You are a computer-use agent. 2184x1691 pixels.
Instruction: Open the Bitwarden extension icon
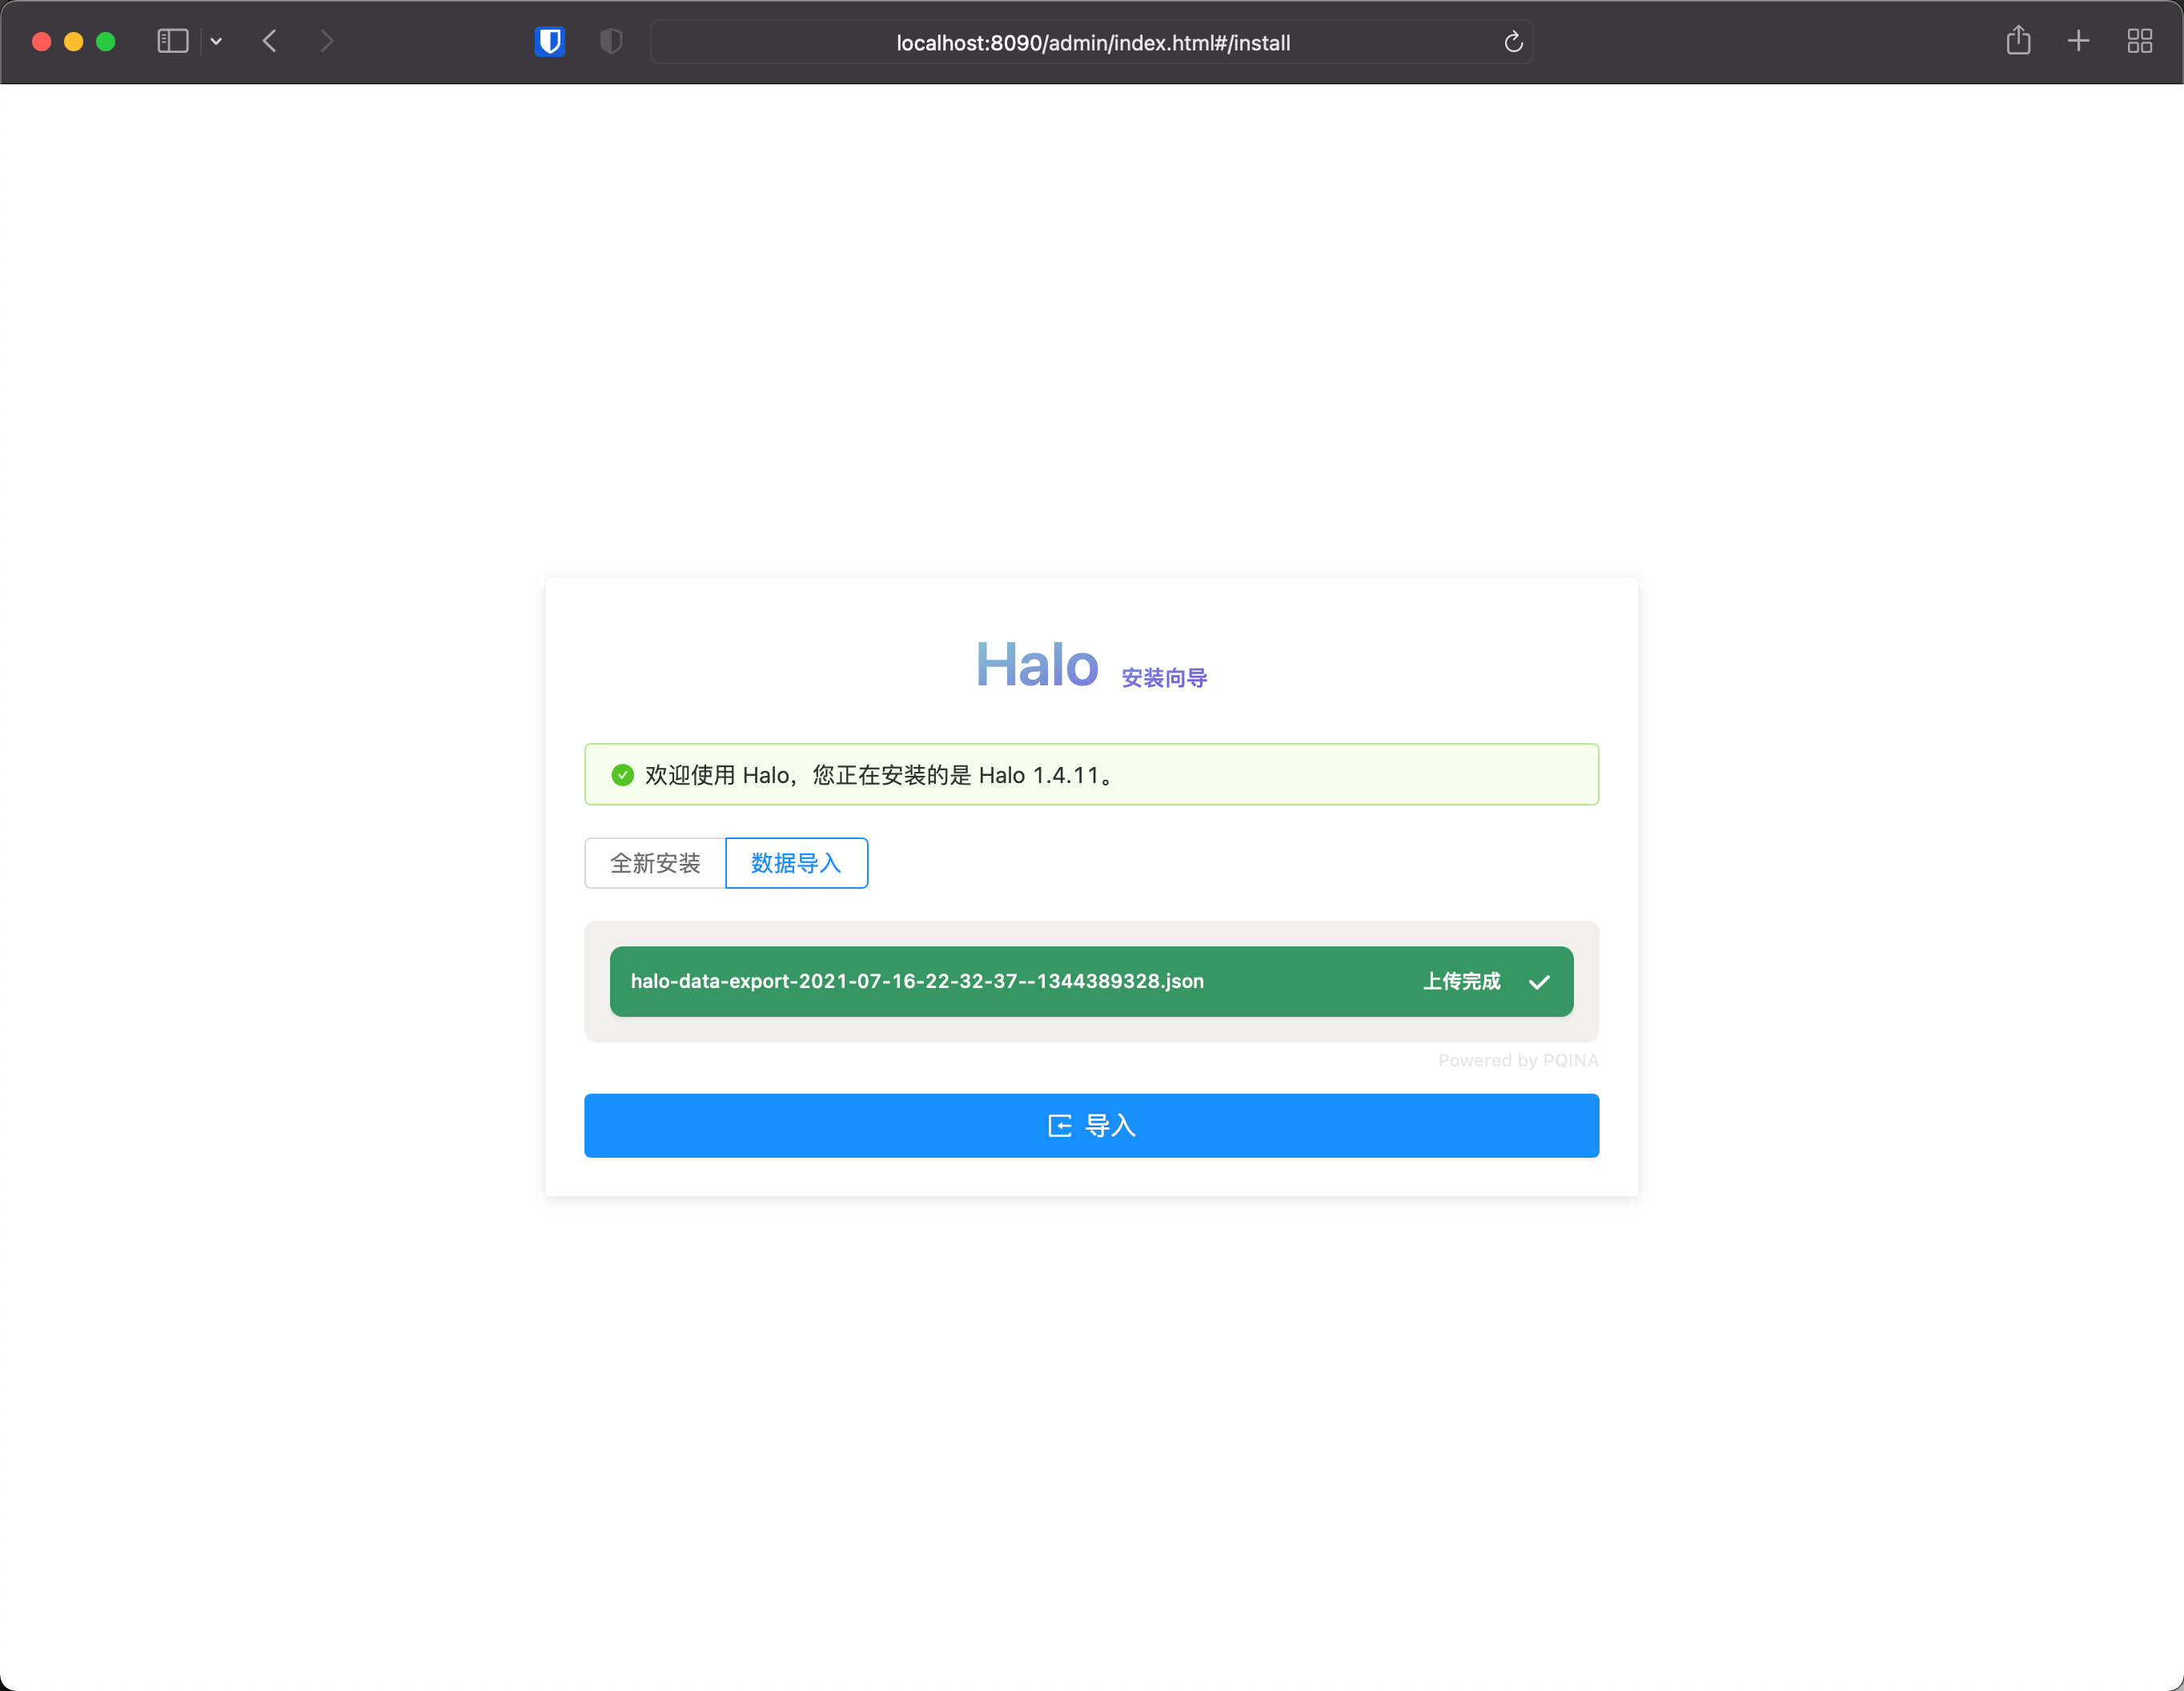549,41
